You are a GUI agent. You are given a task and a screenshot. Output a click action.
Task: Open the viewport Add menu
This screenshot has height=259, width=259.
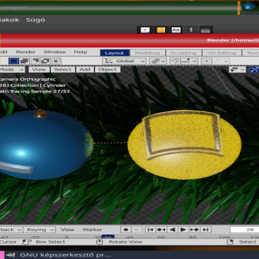(85, 69)
